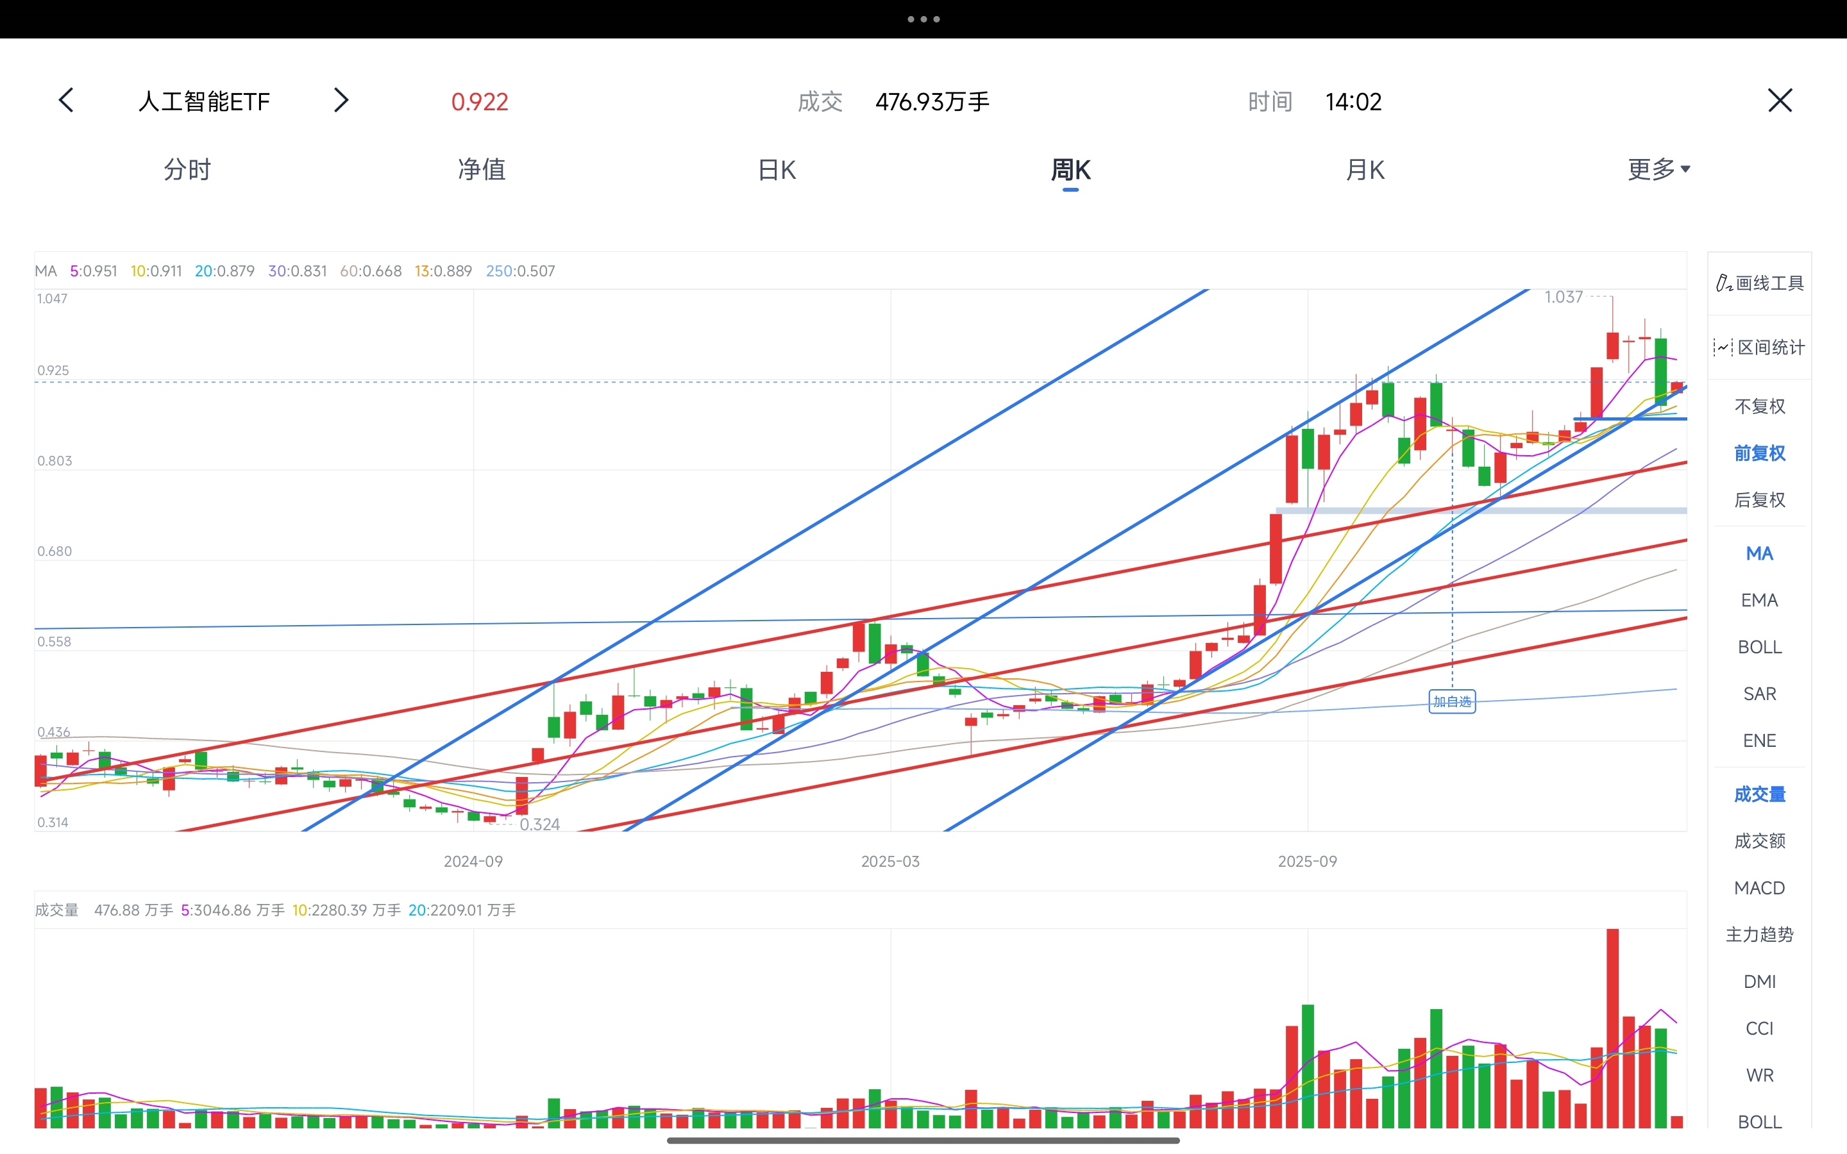
Task: Open the 分时 intraday tab
Action: (x=187, y=169)
